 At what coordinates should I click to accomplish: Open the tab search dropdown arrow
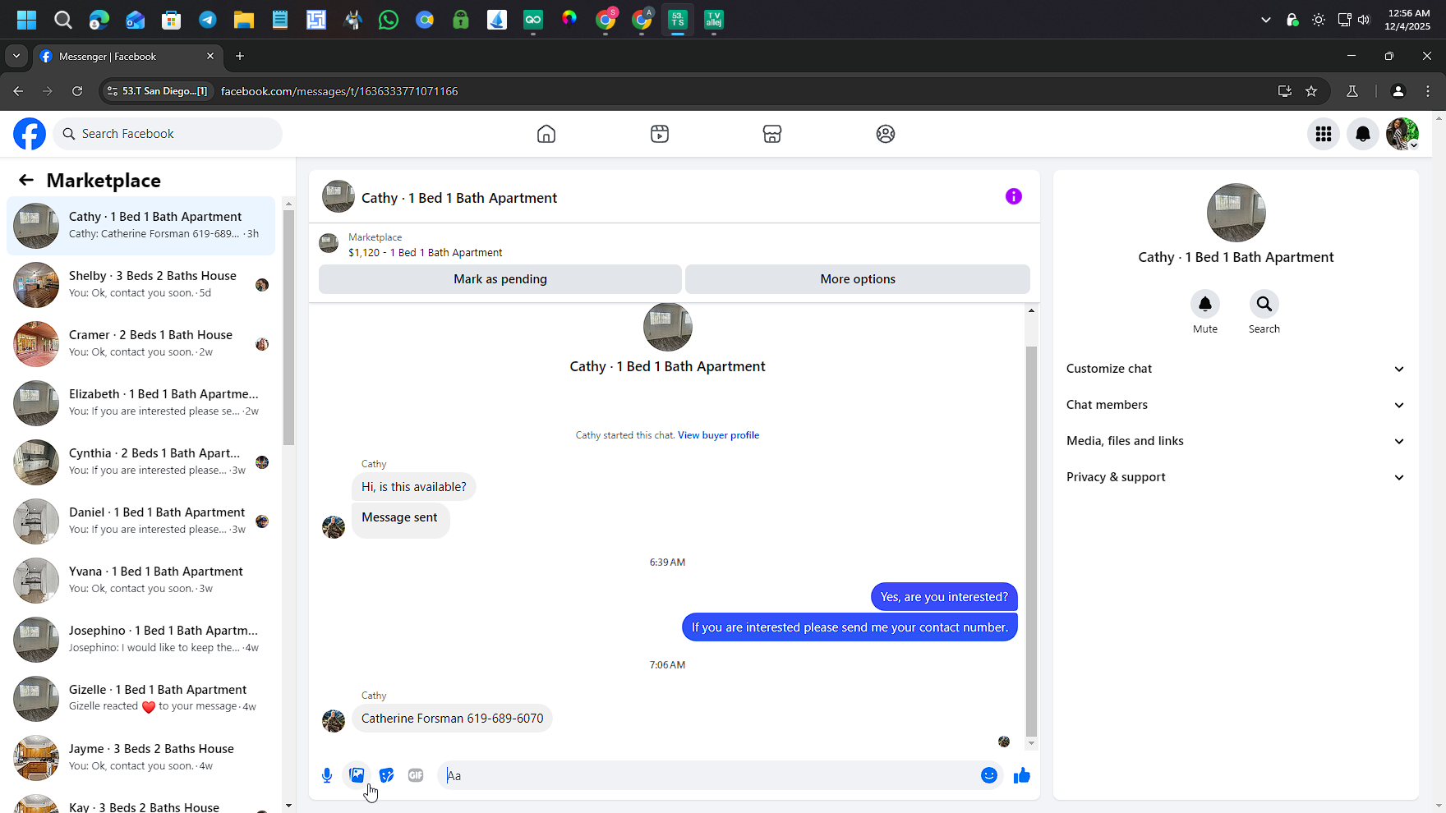pyautogui.click(x=16, y=56)
